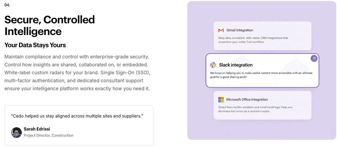Open the arrow icon on Slack card
337x148 pixels.
coord(314,58)
